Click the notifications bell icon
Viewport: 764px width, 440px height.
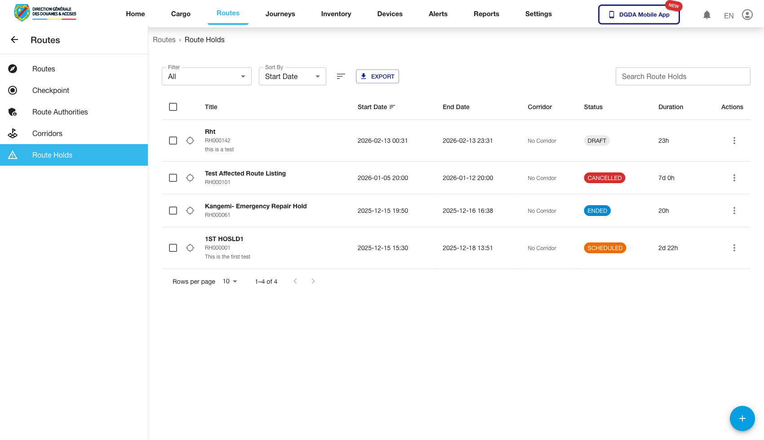coord(706,15)
